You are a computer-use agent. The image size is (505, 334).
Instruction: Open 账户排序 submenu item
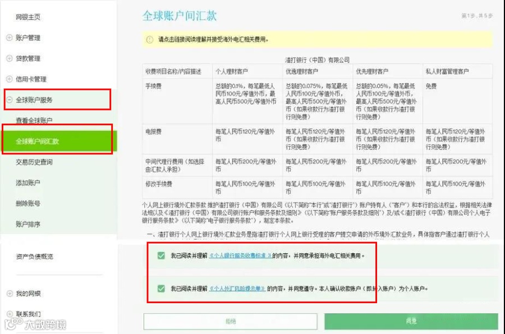[x=28, y=224]
